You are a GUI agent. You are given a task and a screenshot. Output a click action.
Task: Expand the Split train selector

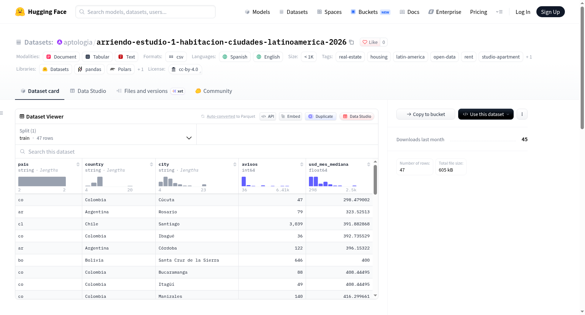pos(106,134)
